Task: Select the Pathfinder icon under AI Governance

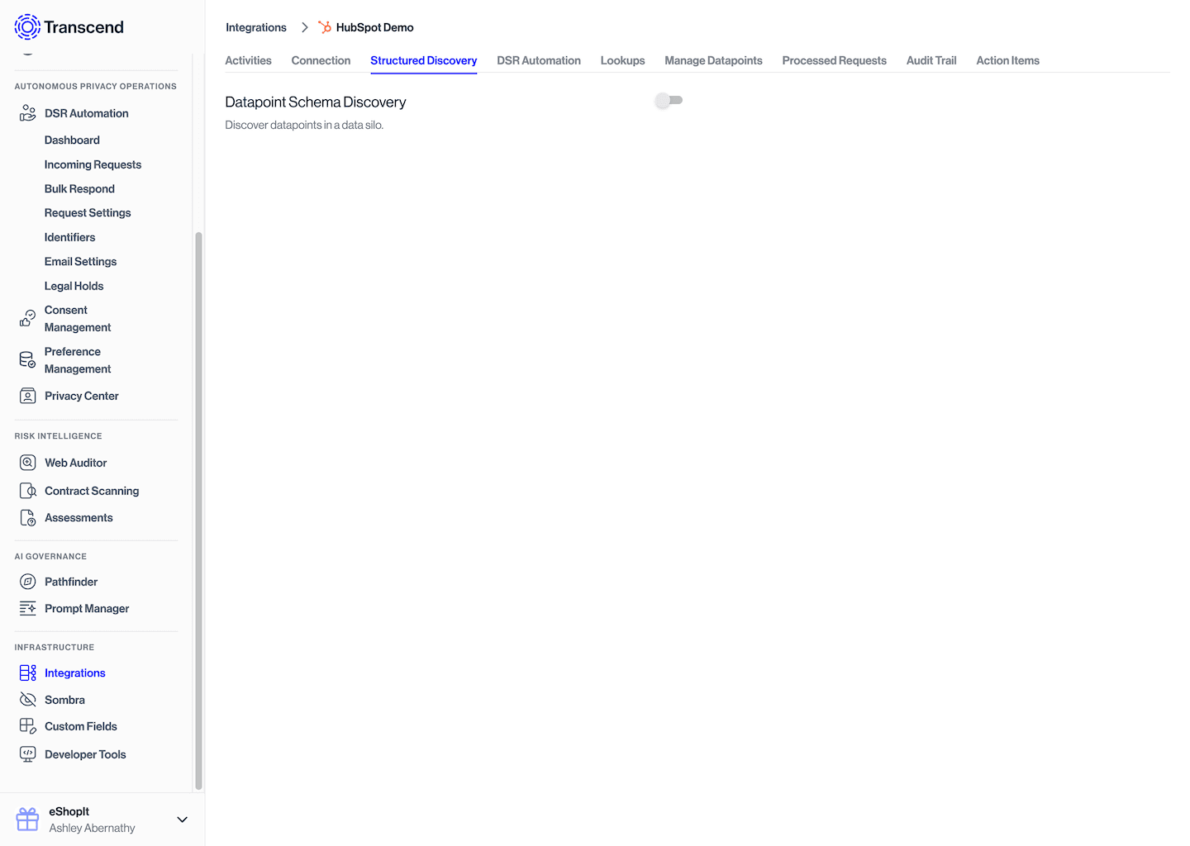Action: click(x=27, y=582)
